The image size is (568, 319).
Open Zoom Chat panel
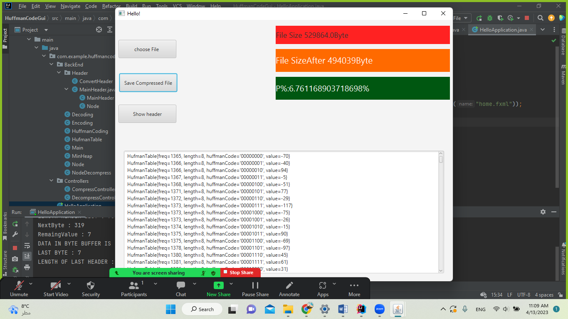[181, 289]
